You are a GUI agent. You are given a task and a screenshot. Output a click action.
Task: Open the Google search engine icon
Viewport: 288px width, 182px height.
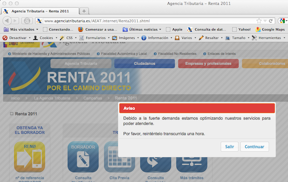point(282,21)
